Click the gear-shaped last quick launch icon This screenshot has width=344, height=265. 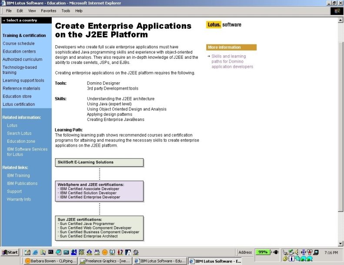coord(136,252)
